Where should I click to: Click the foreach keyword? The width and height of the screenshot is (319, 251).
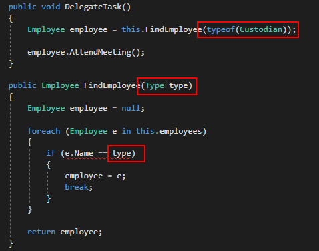click(44, 131)
